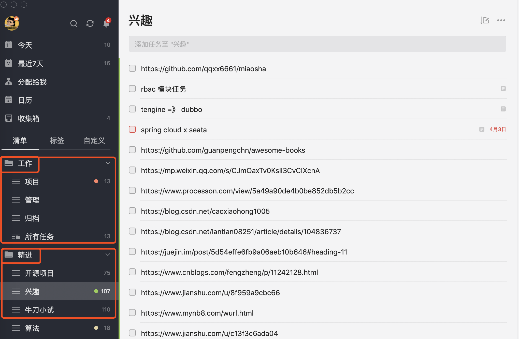The width and height of the screenshot is (519, 339).
Task: Switch to the 自定义 tab
Action: (x=94, y=140)
